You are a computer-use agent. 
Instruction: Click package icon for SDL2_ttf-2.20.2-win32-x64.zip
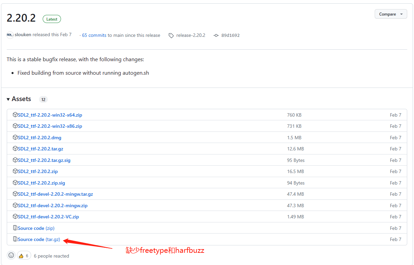coord(15,115)
